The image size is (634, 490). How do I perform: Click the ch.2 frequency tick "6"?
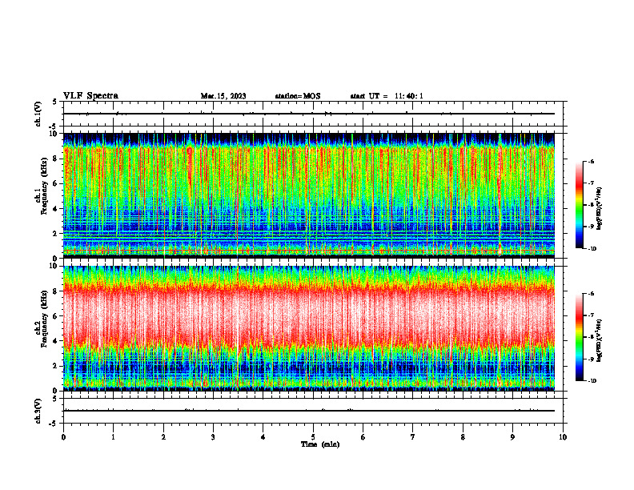coord(56,316)
